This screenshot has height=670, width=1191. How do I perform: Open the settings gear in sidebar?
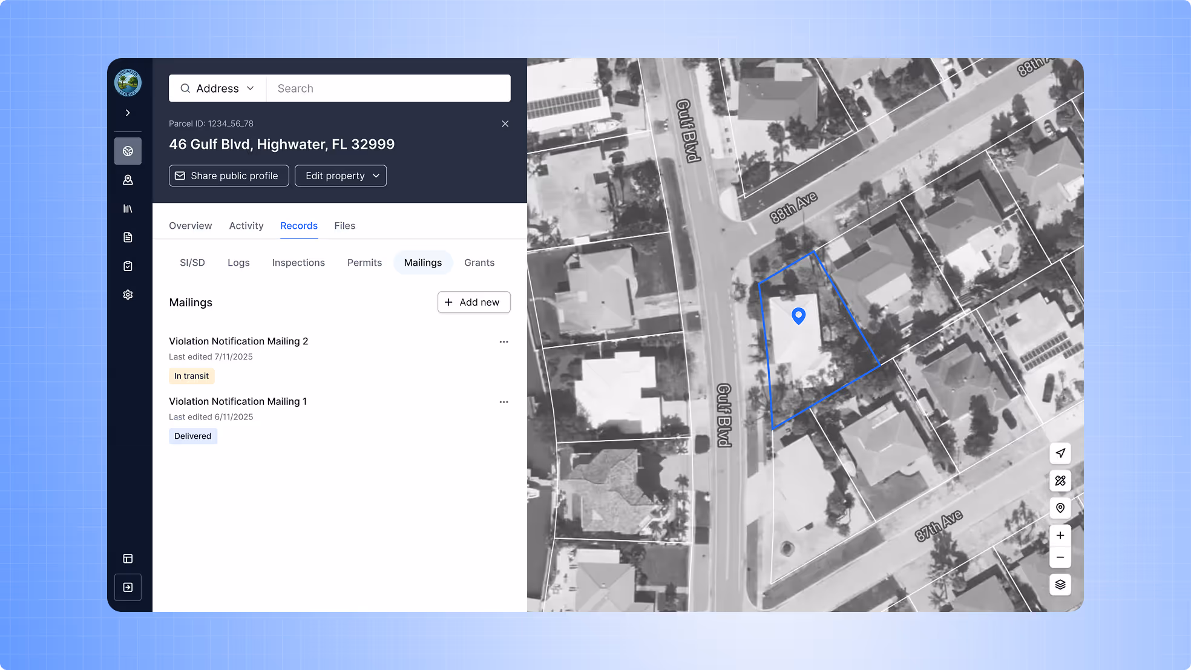click(x=128, y=295)
